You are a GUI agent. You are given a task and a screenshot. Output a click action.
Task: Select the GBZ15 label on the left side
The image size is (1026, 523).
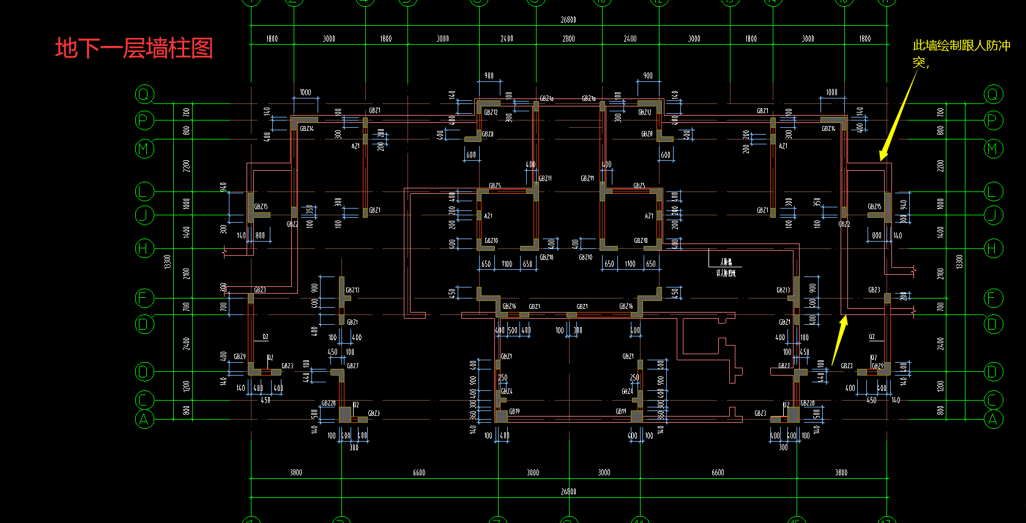pyautogui.click(x=261, y=207)
